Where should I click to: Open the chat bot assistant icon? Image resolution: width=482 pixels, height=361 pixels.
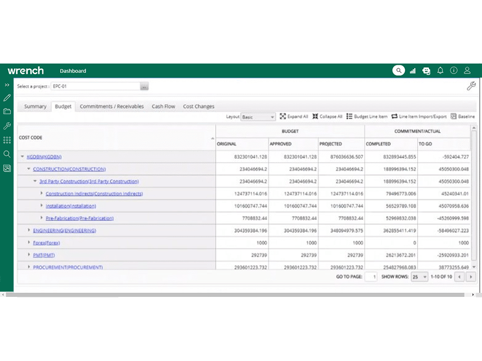[426, 71]
